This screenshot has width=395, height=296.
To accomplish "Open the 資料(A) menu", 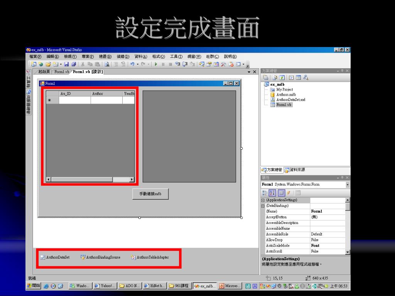I will 140,57.
